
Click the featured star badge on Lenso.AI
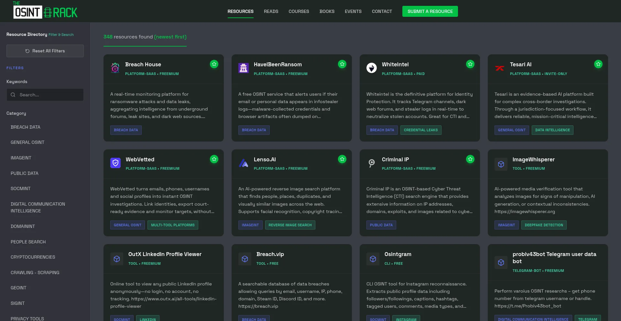click(342, 159)
